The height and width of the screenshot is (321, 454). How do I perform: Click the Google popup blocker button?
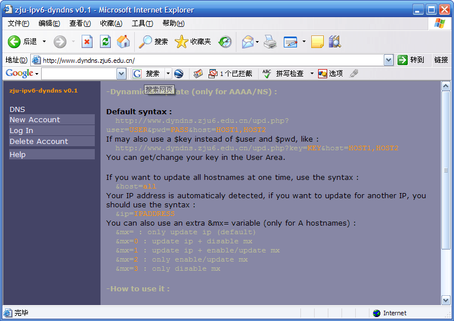tap(230, 74)
